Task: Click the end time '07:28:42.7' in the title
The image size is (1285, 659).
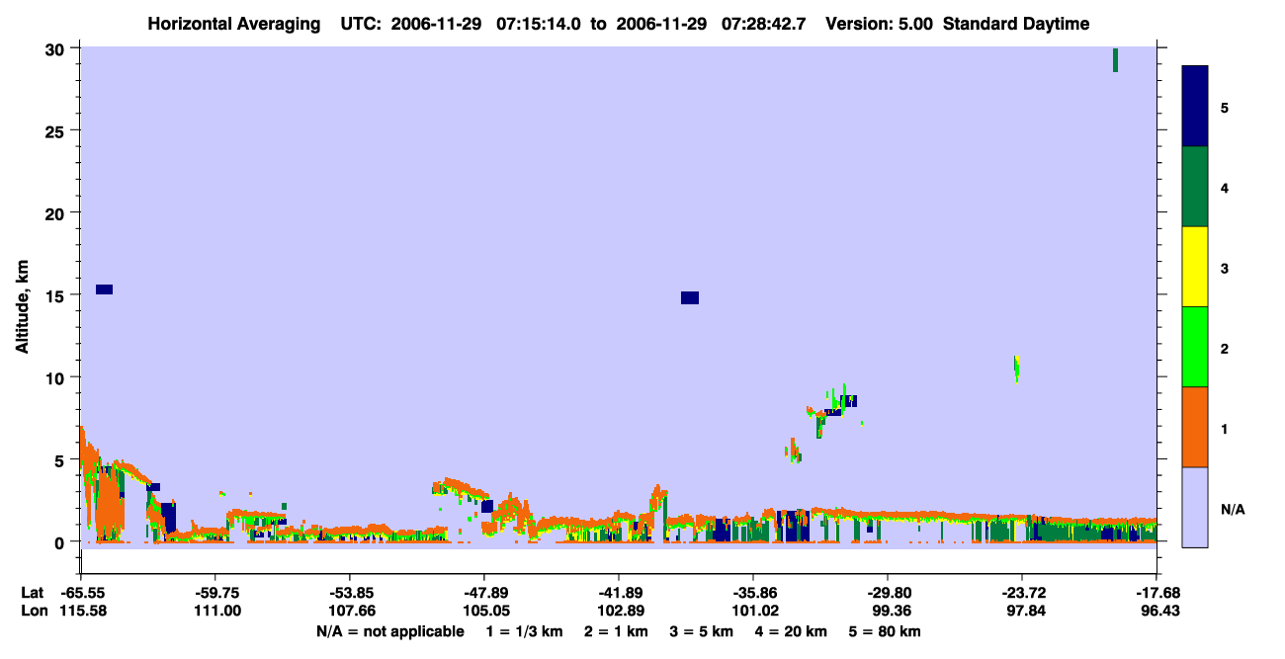Action: pos(764,24)
